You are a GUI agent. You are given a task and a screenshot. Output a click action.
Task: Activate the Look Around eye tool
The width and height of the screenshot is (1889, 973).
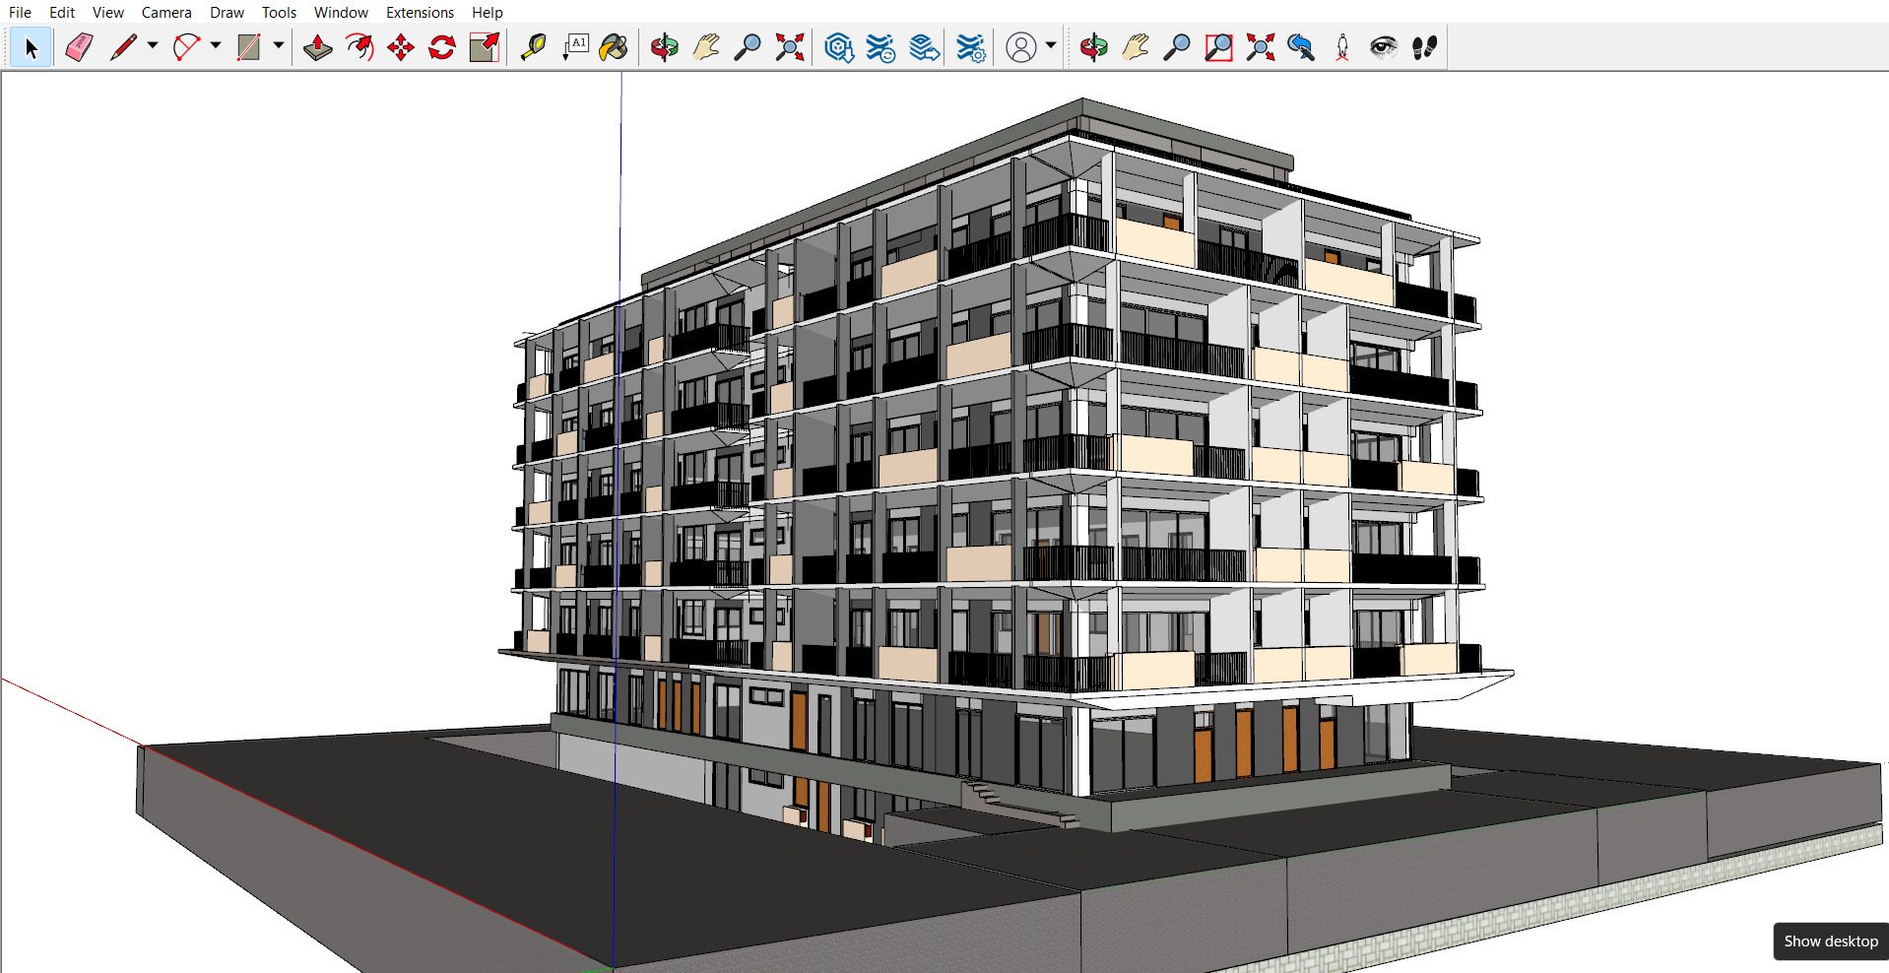tap(1384, 47)
